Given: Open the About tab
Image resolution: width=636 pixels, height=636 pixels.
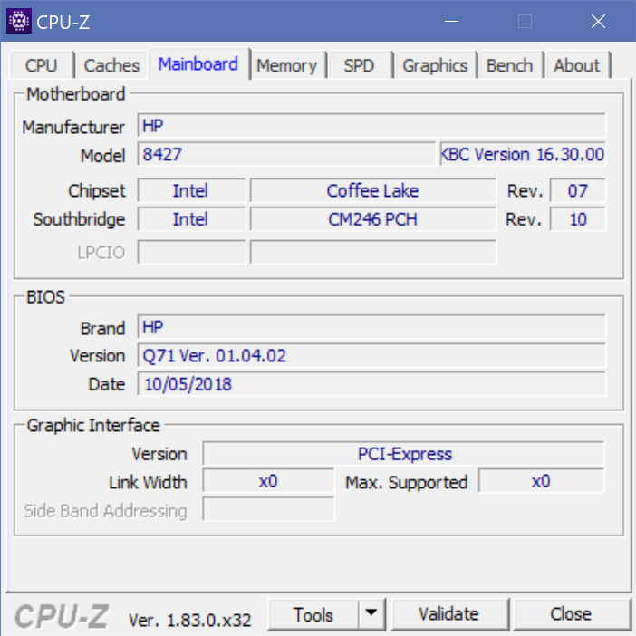Looking at the screenshot, I should [x=577, y=65].
